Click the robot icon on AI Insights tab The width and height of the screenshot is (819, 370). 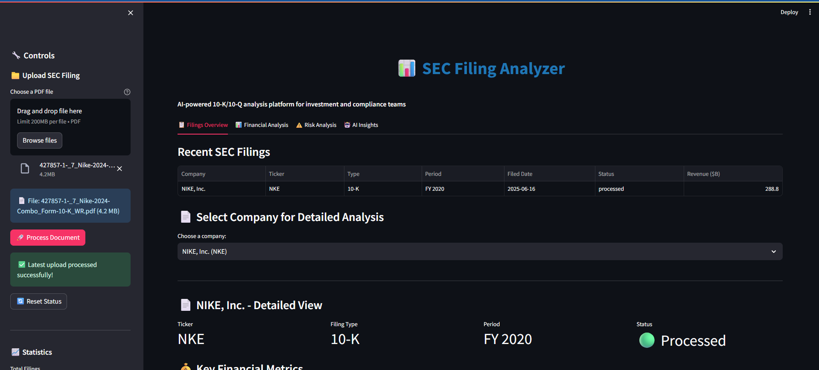[x=347, y=125]
